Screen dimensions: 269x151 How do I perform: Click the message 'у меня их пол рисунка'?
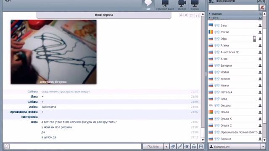56,127
